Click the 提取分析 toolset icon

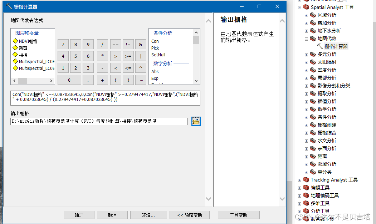[x=313, y=93]
